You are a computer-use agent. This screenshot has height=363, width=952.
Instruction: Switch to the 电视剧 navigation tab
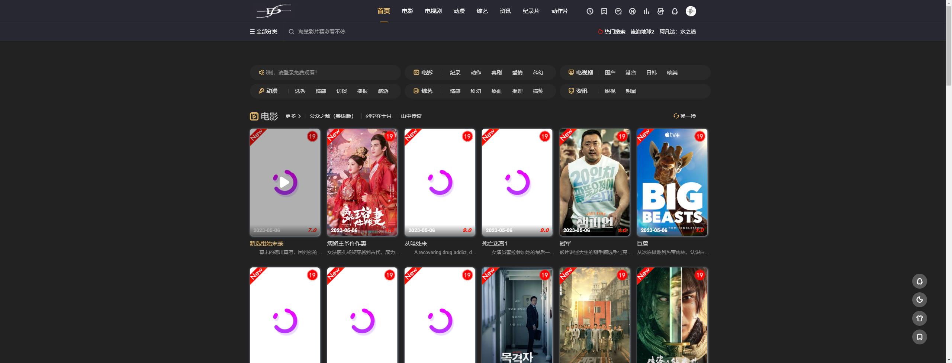point(433,11)
